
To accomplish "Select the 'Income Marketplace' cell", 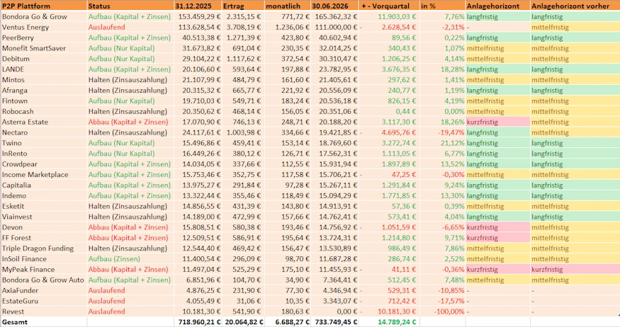I will (43, 175).
